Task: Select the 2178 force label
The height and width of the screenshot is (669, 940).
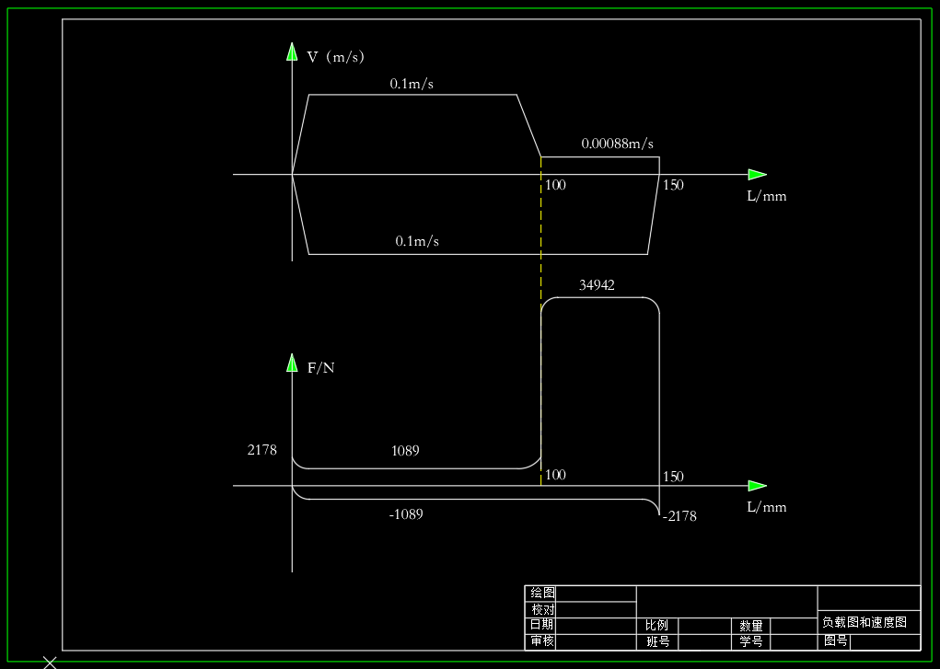Action: [262, 450]
